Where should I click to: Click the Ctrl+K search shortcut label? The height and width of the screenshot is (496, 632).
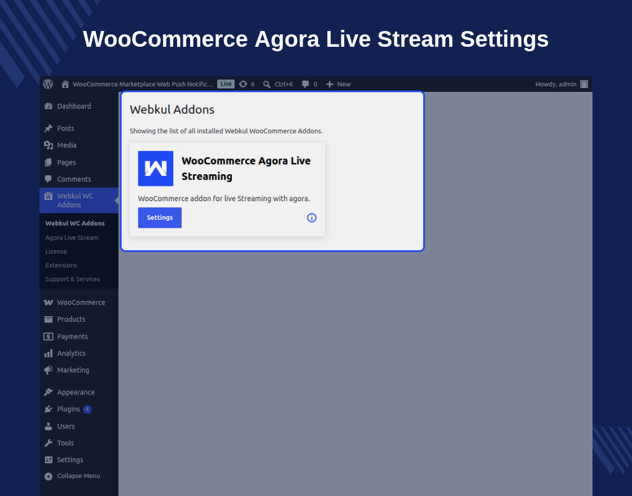point(284,84)
